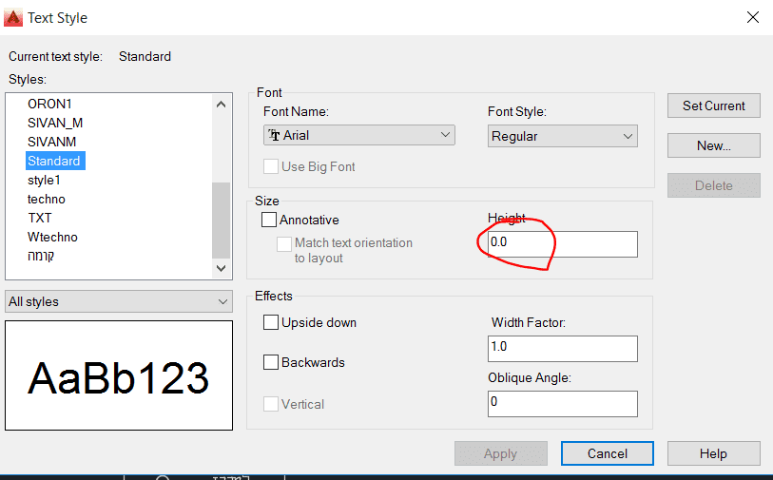
Task: Expand the Font Style dropdown
Action: (x=562, y=136)
